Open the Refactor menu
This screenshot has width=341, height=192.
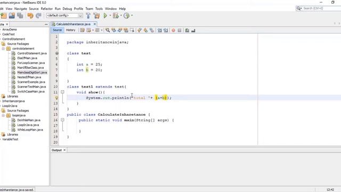pyautogui.click(x=47, y=9)
